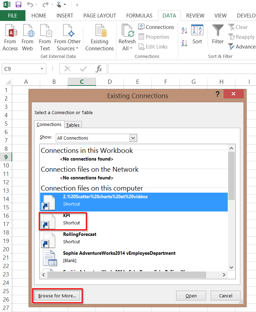Viewport: 256px width, 312px height.
Task: Open the Existing Connections ribbon icon
Action: point(99,32)
